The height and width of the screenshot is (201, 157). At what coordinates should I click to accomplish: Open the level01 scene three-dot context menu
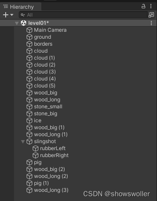tap(151, 23)
